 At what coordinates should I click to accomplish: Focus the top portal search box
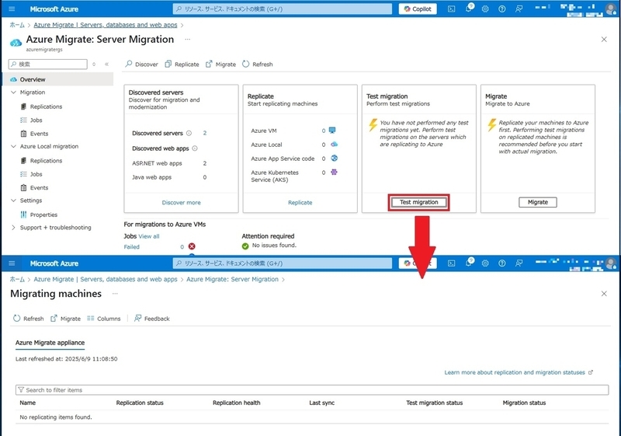click(x=283, y=9)
